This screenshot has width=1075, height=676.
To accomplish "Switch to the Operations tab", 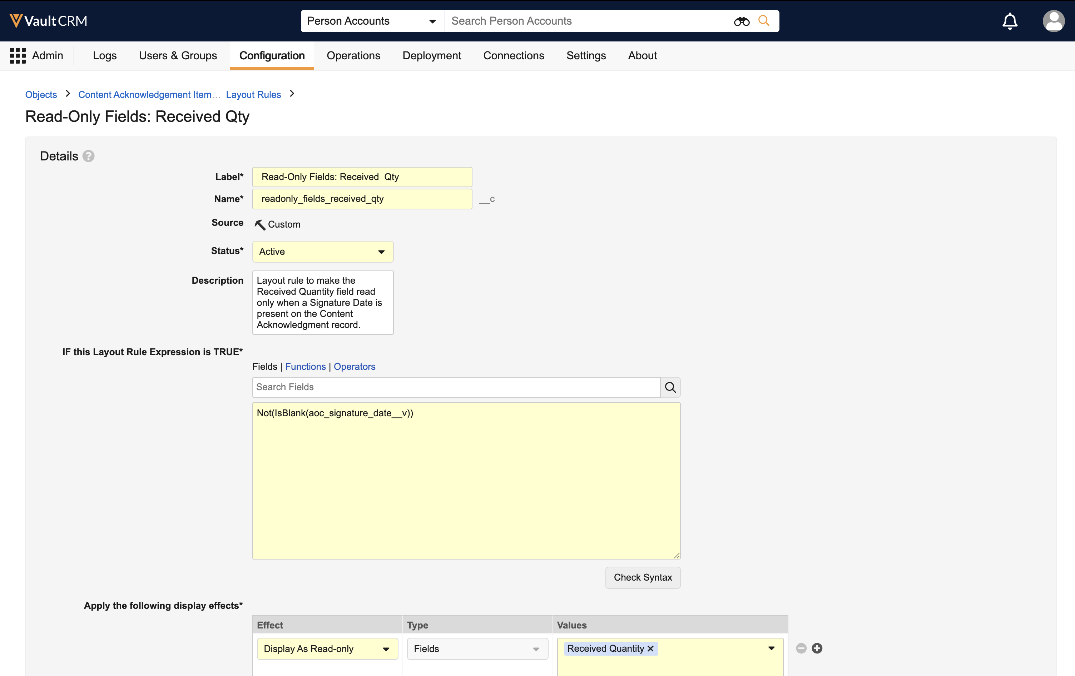I will tap(353, 56).
